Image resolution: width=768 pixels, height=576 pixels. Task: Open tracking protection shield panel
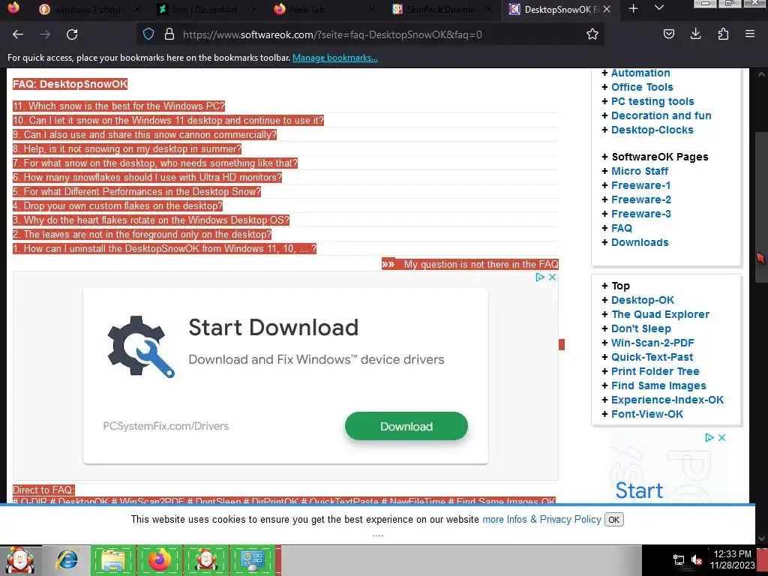point(148,34)
